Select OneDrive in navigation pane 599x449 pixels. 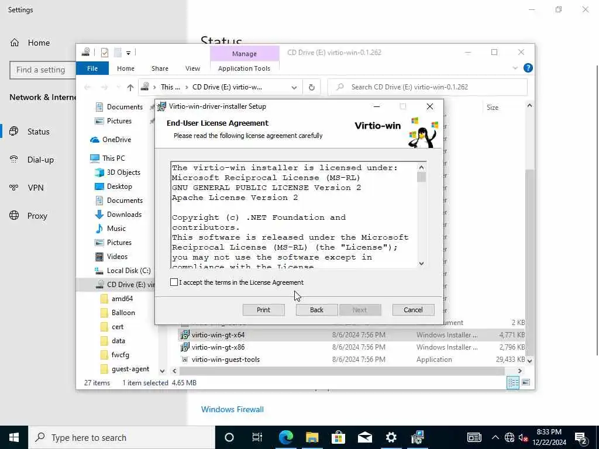(x=116, y=140)
